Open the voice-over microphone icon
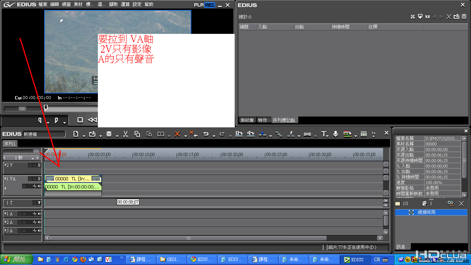The image size is (471, 265). [336, 134]
